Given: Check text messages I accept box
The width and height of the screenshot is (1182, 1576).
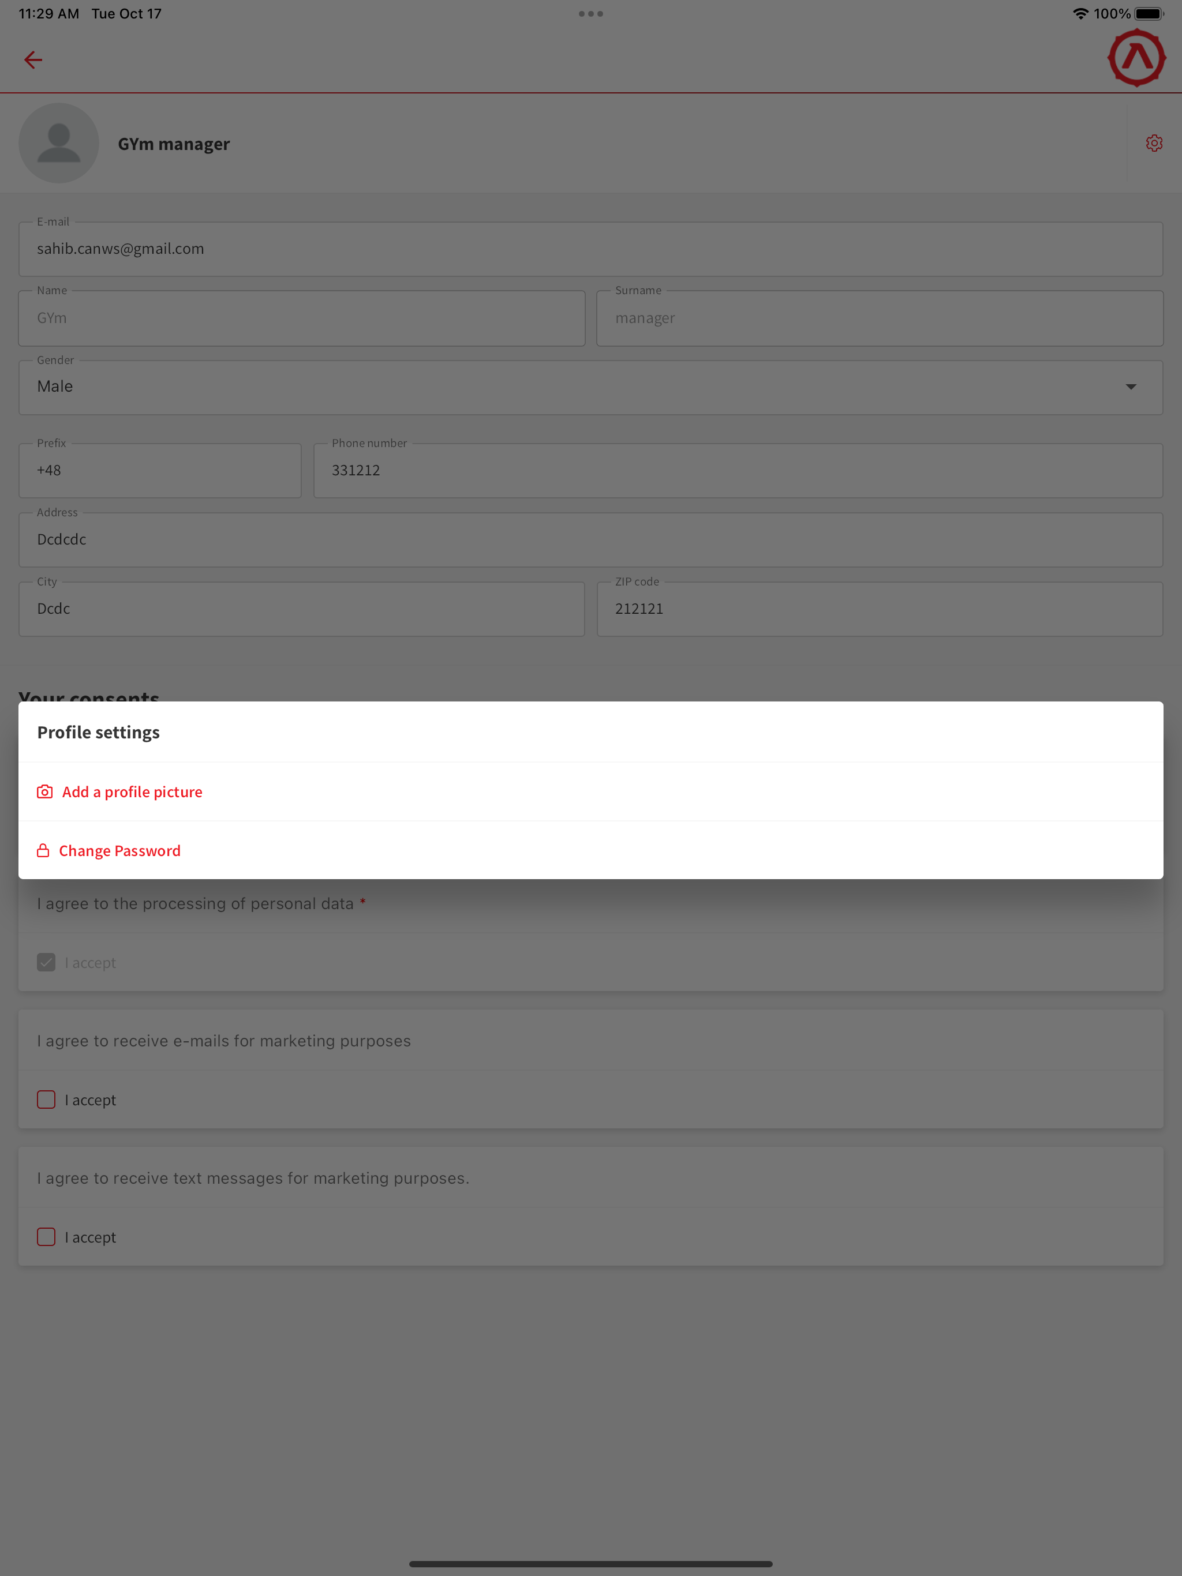Looking at the screenshot, I should [x=46, y=1237].
